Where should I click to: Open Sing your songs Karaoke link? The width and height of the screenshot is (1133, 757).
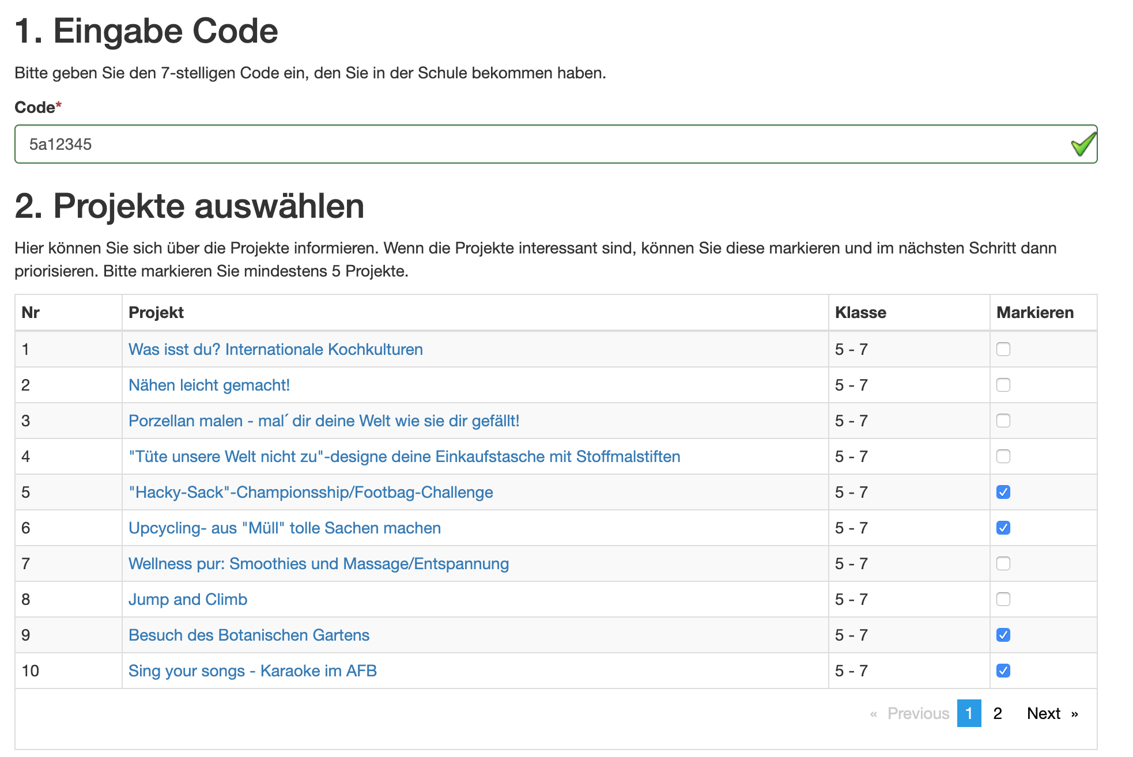[x=252, y=671]
